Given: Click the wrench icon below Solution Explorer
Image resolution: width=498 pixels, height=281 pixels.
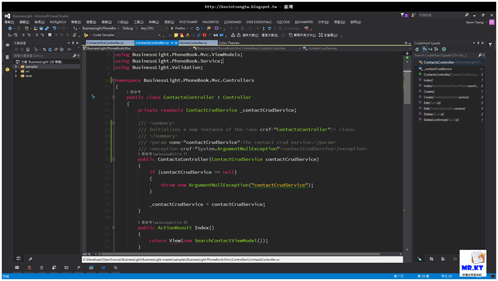Looking at the screenshot, I should click(x=30, y=259).
